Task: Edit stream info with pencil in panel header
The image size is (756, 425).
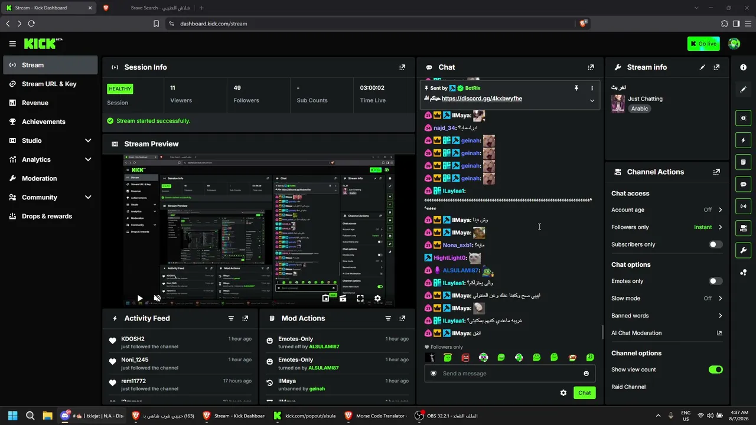Action: 702,67
